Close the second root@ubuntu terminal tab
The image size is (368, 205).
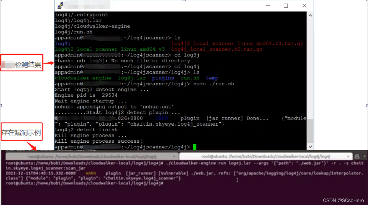click(348, 156)
